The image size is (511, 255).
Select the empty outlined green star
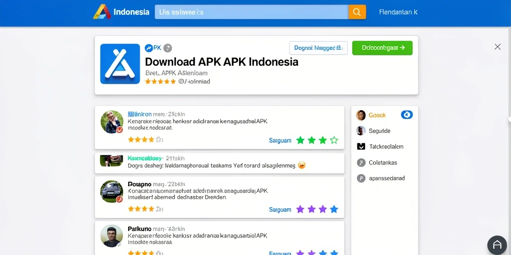click(334, 140)
